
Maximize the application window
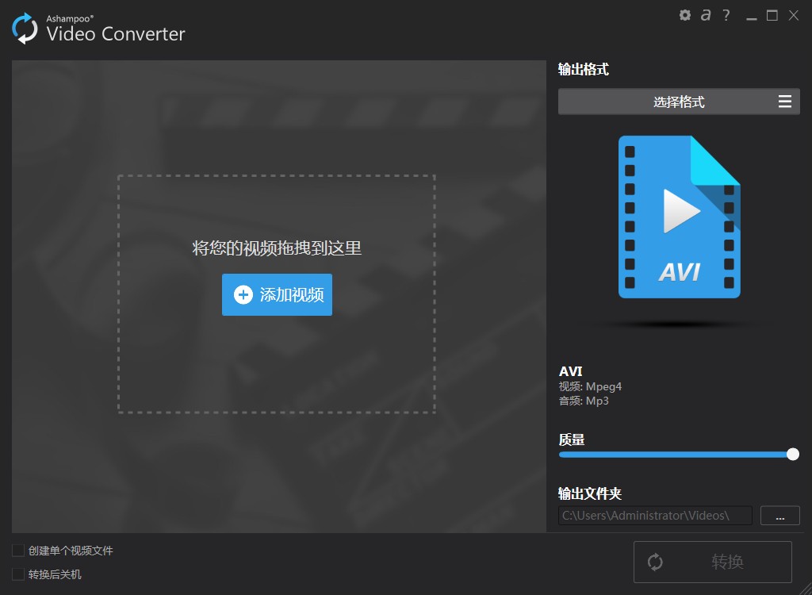pyautogui.click(x=772, y=14)
